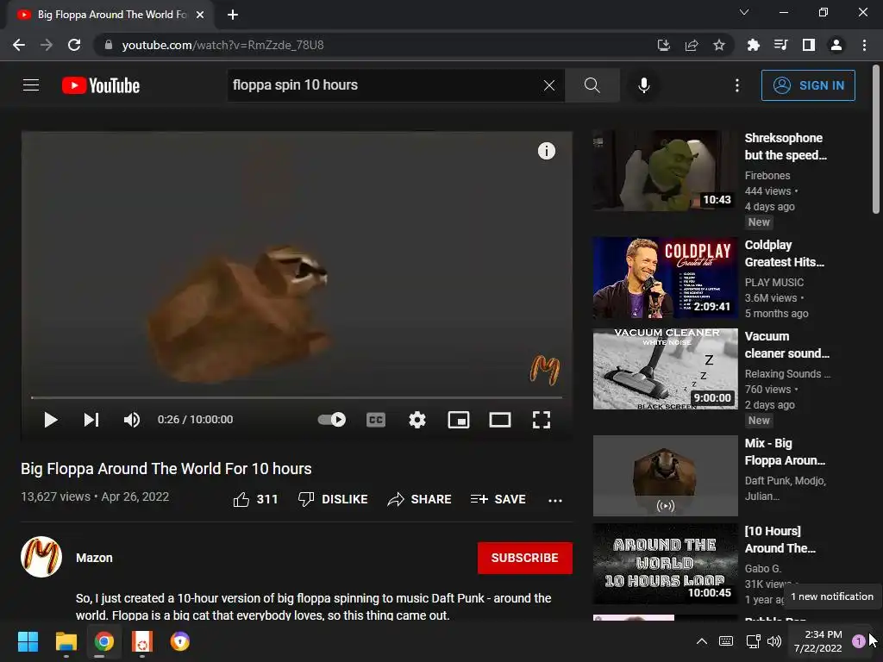Open Coldplay Greatest Hits thumbnail
This screenshot has height=662, width=883.
point(665,278)
